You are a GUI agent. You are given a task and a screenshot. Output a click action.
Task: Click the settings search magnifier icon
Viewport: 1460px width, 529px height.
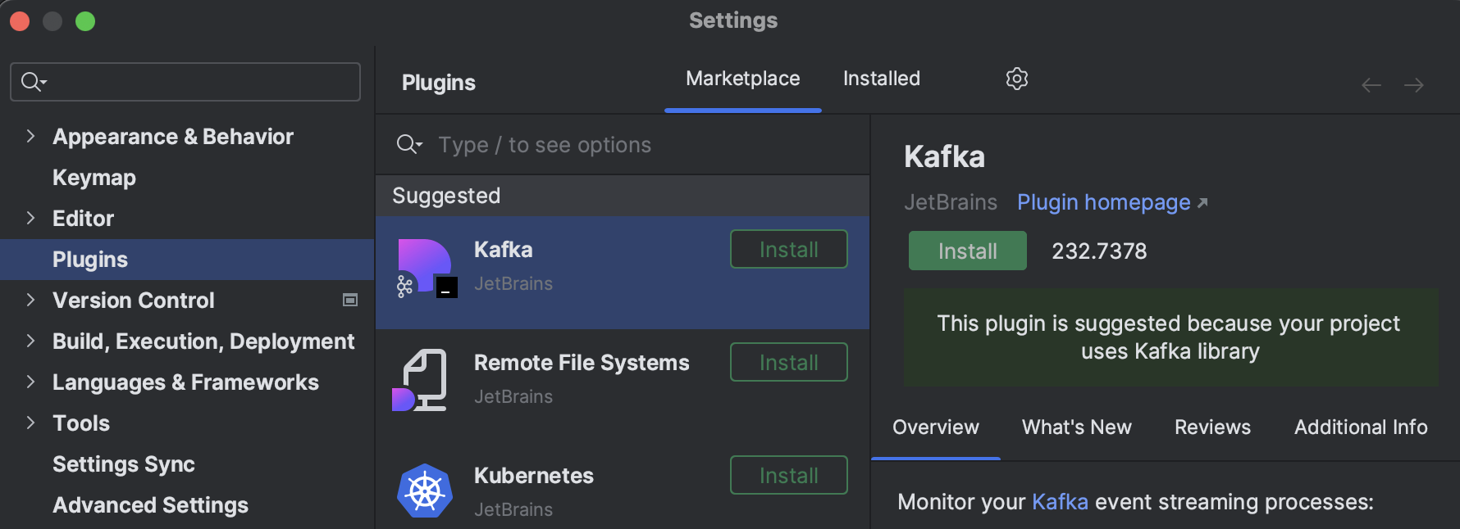pyautogui.click(x=33, y=82)
